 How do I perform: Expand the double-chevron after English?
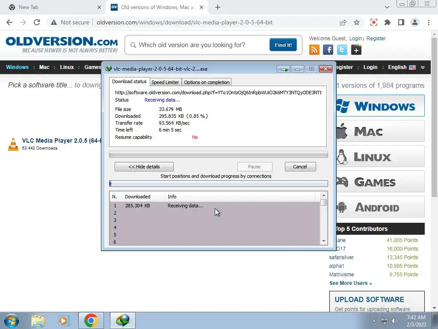click(423, 67)
